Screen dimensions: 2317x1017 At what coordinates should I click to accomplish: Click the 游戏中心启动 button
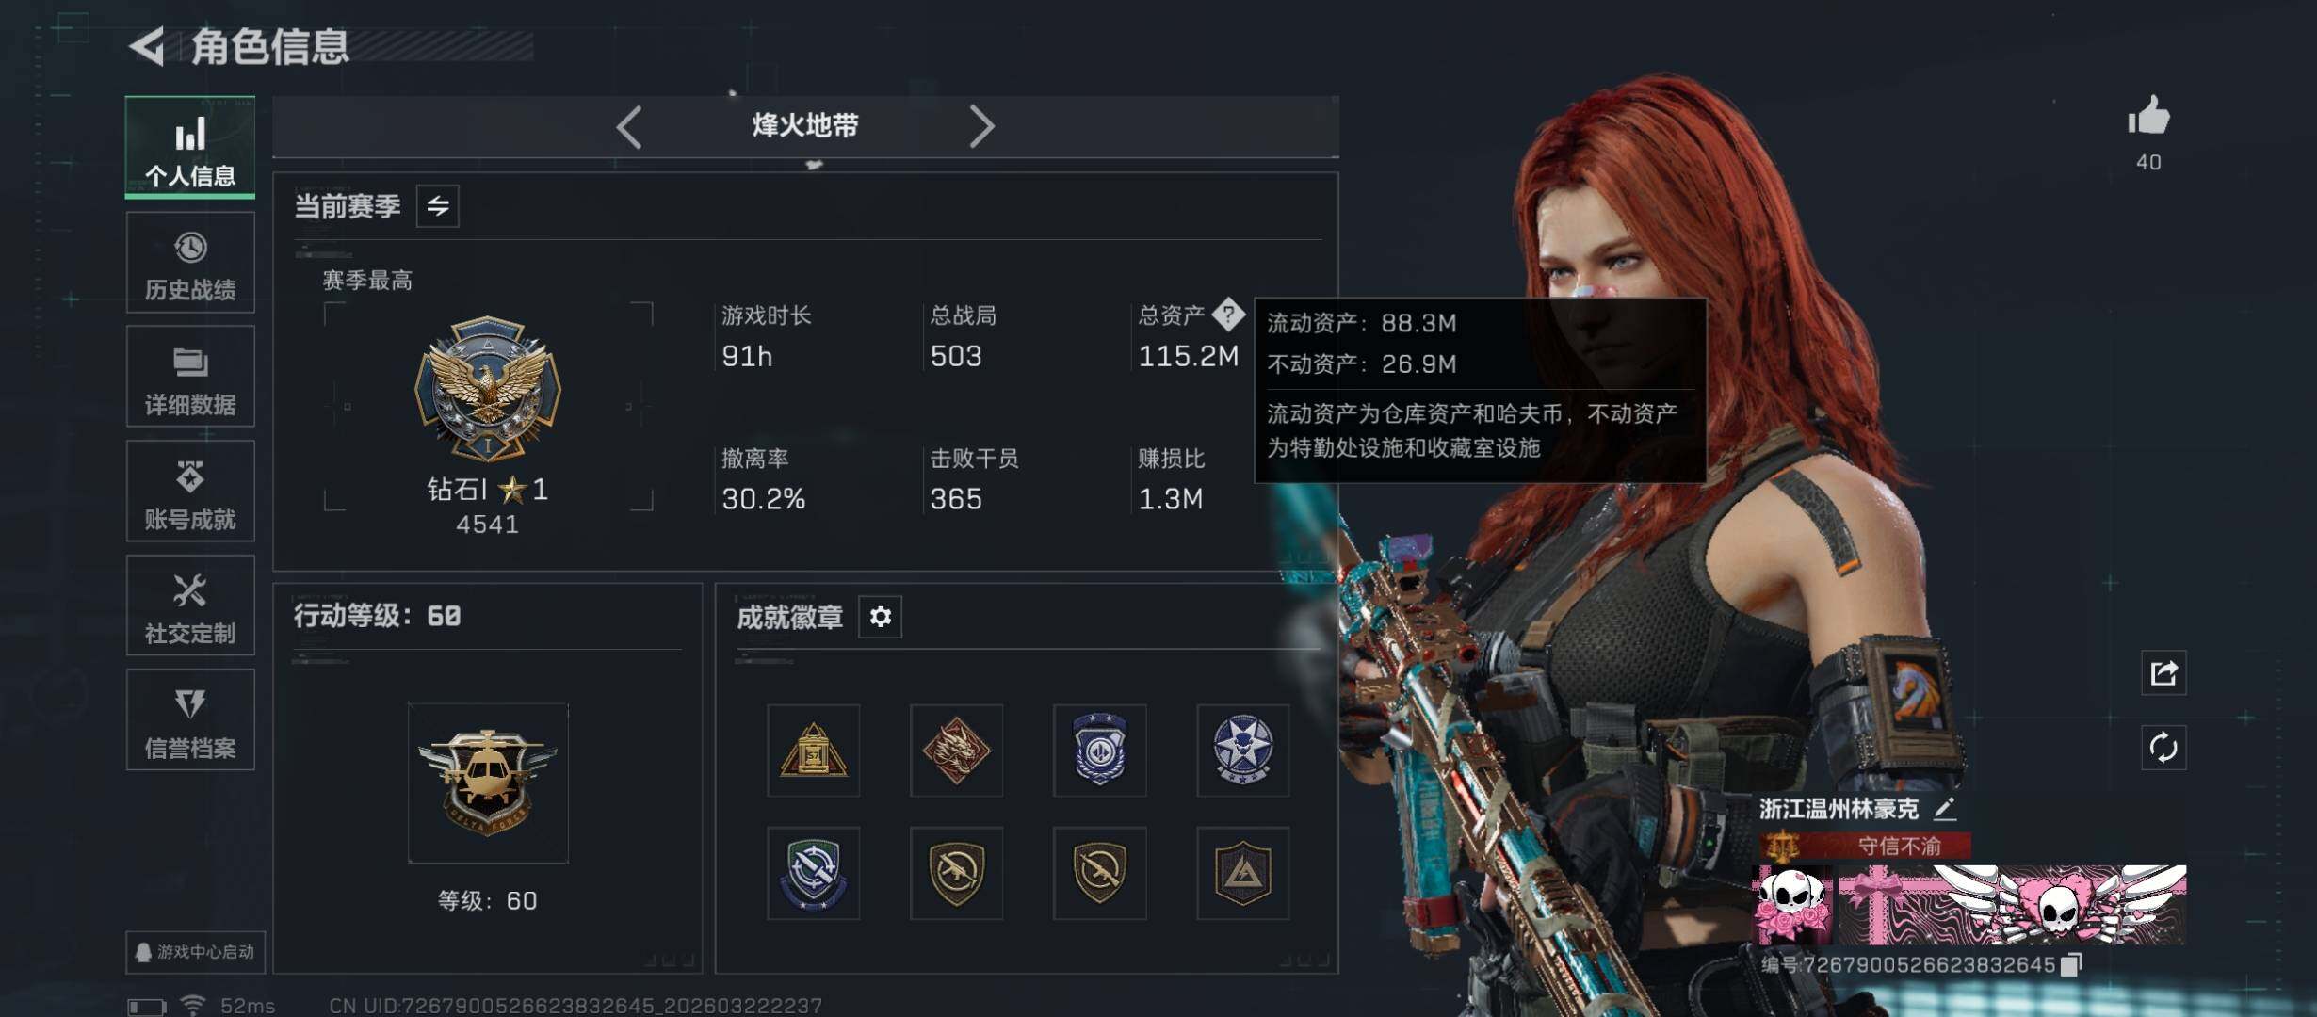coord(196,952)
